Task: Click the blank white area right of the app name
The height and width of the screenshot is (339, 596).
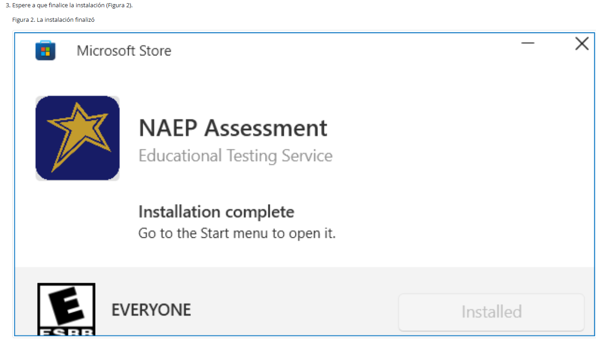Action: 453,132
